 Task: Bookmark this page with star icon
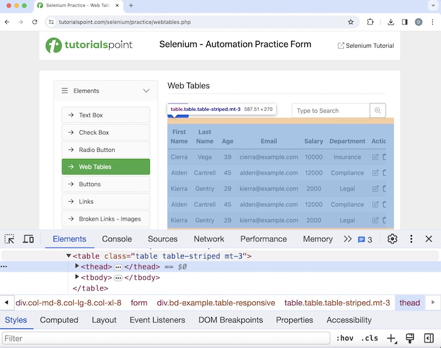click(x=351, y=21)
